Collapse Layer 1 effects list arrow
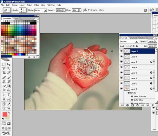Viewport: 158px width, 136px height. coord(154,89)
